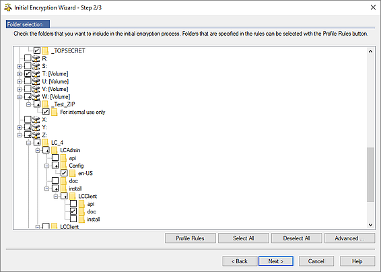Collapse the Z: drive node
This screenshot has width=381, height=272.
pyautogui.click(x=20, y=135)
